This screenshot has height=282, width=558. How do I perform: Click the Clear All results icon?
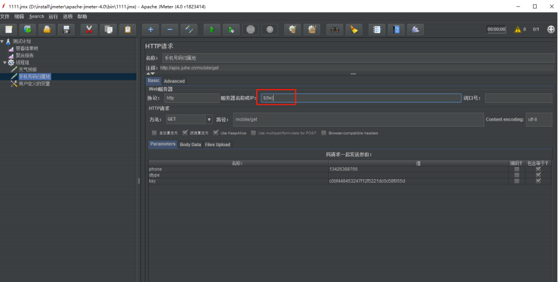(x=312, y=29)
